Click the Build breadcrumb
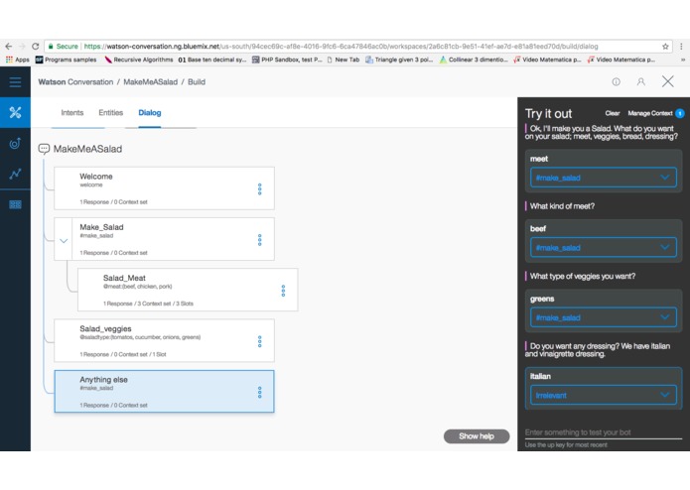The image size is (690, 490). (x=197, y=81)
